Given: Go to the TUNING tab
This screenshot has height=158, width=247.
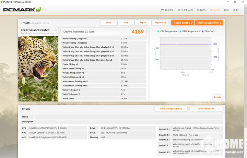Looking at the screenshot, I should [x=202, y=10].
